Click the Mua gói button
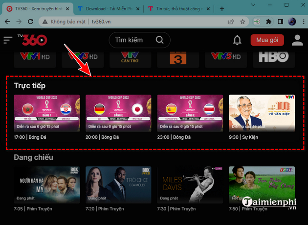The height and width of the screenshot is (225, 308). click(x=267, y=40)
